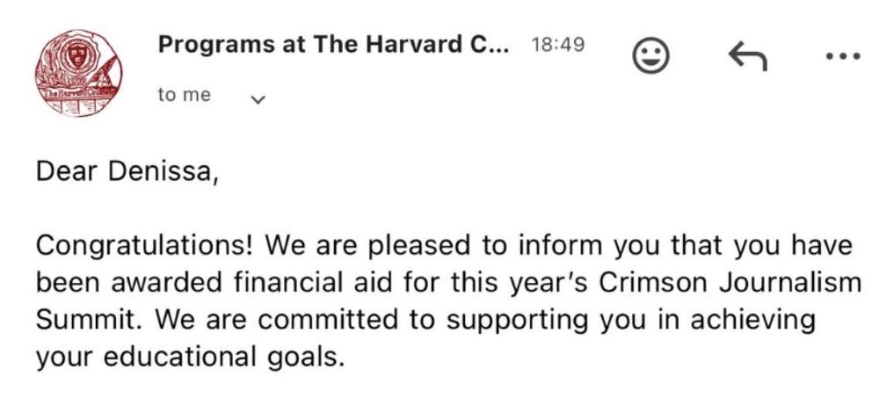
Task: Click the 18:49 timestamp
Action: pyautogui.click(x=558, y=45)
